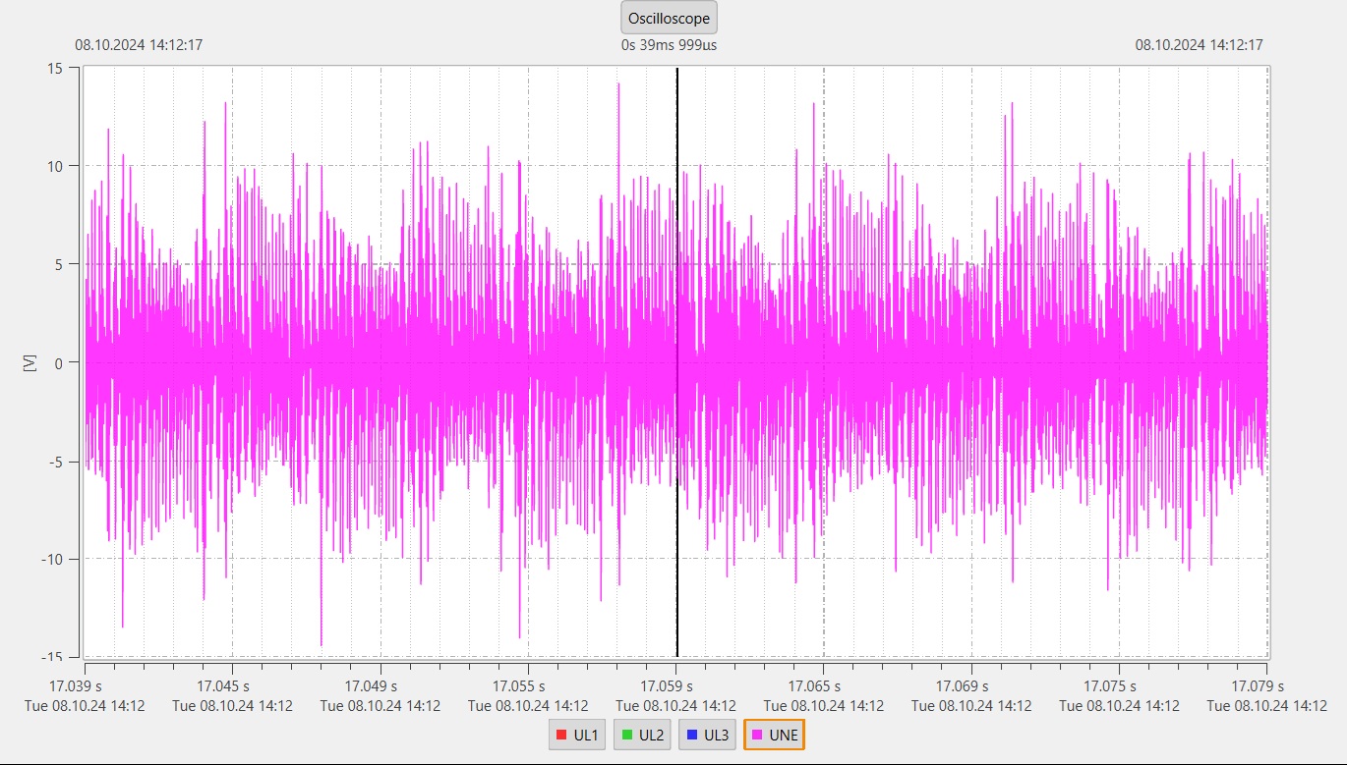Click the end timestamp at the top right

click(1199, 45)
